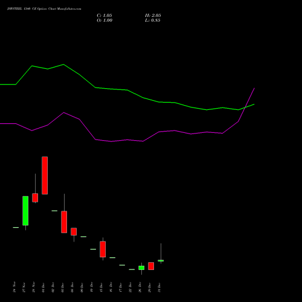The height and width of the screenshot is (302, 302).
Task: Select the open value "O: 1.00"
Action: (104, 21)
